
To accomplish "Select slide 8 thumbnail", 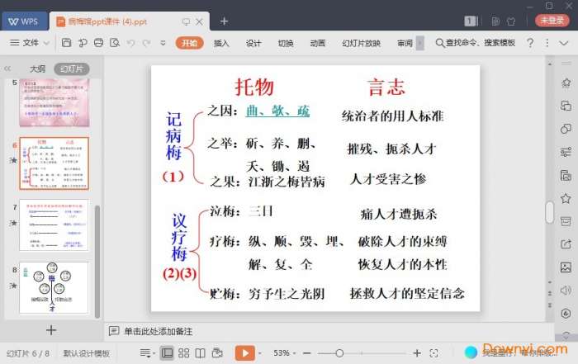I will tap(54, 287).
